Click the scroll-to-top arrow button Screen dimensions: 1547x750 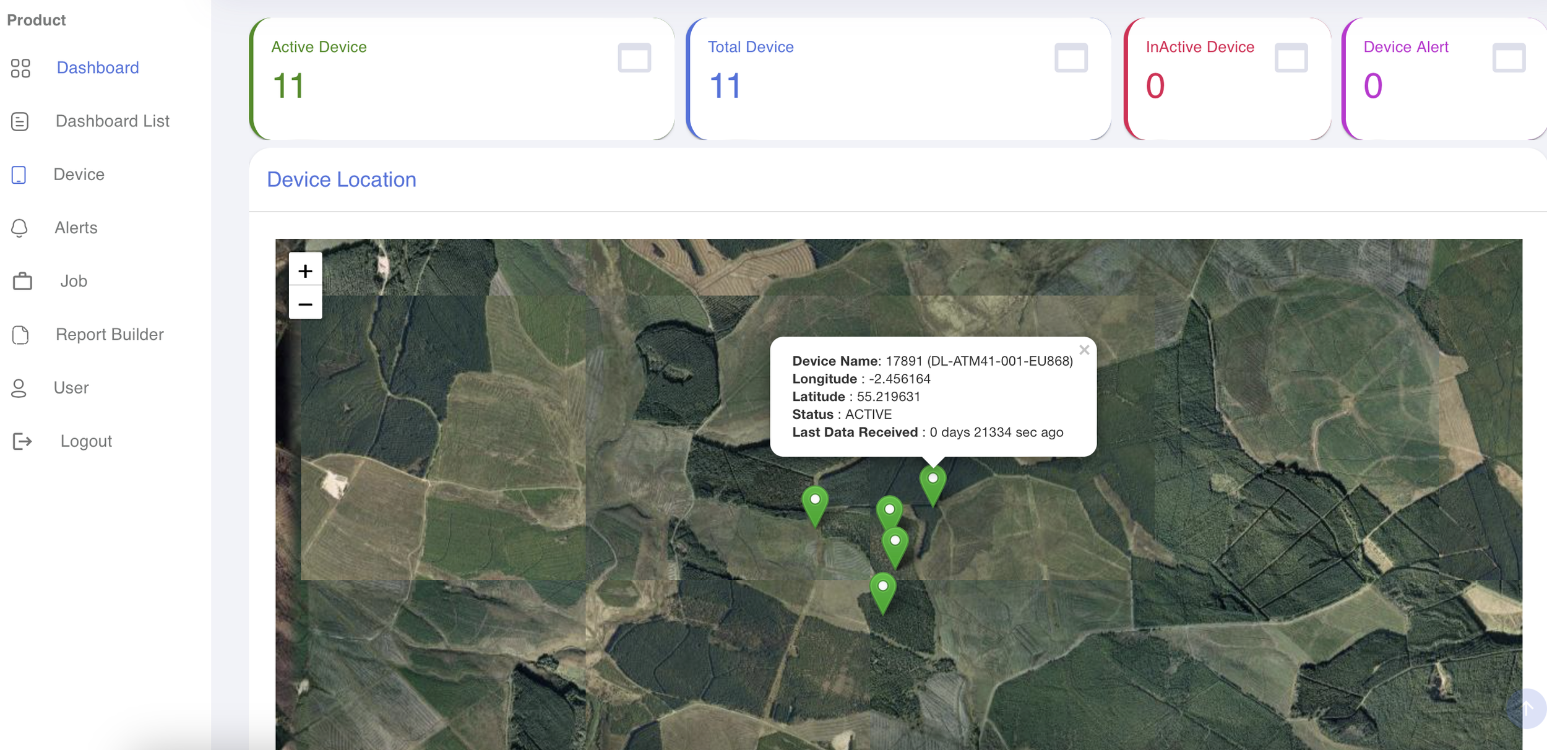click(1526, 708)
